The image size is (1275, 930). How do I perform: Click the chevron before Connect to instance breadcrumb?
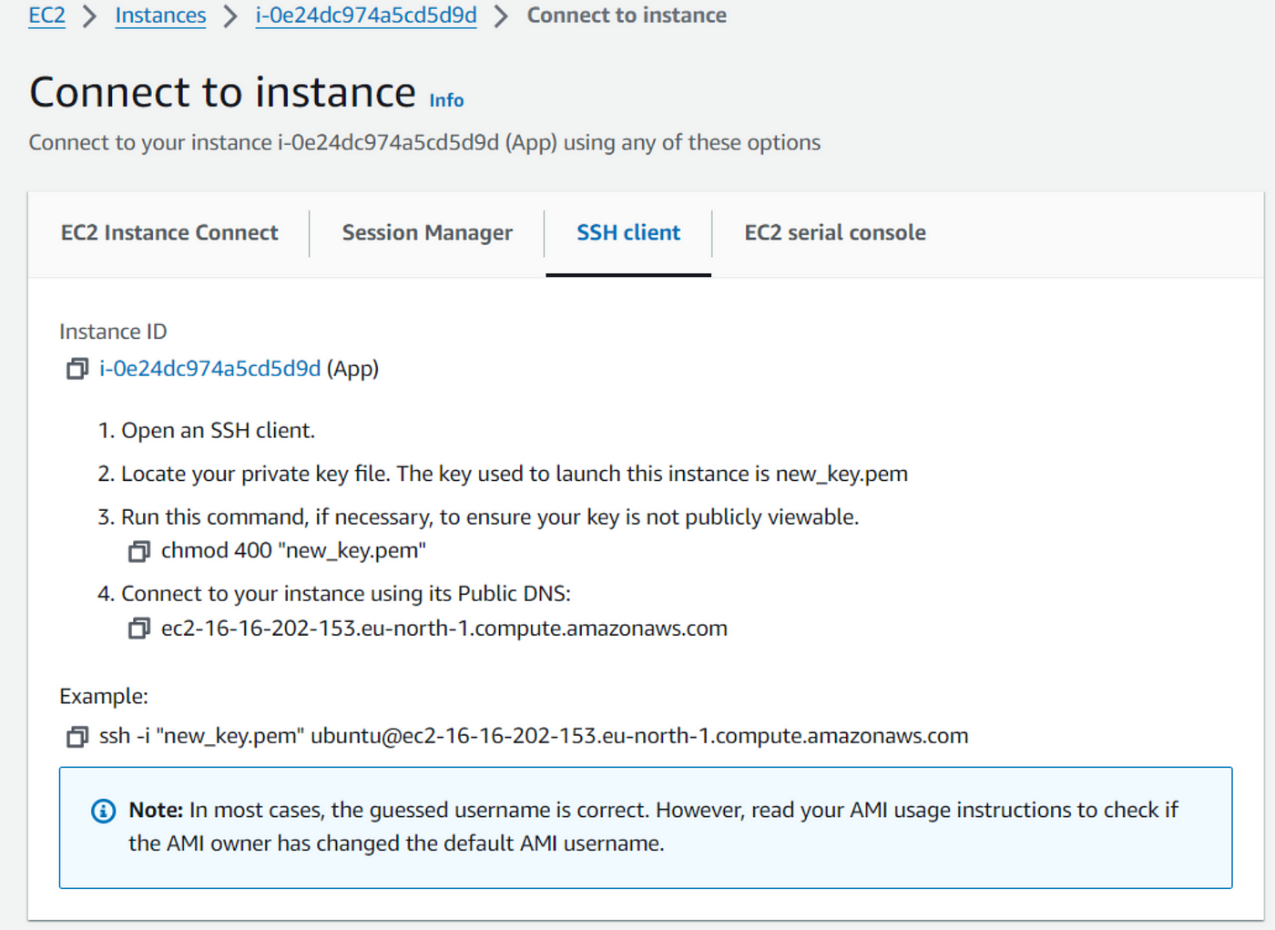tap(501, 15)
